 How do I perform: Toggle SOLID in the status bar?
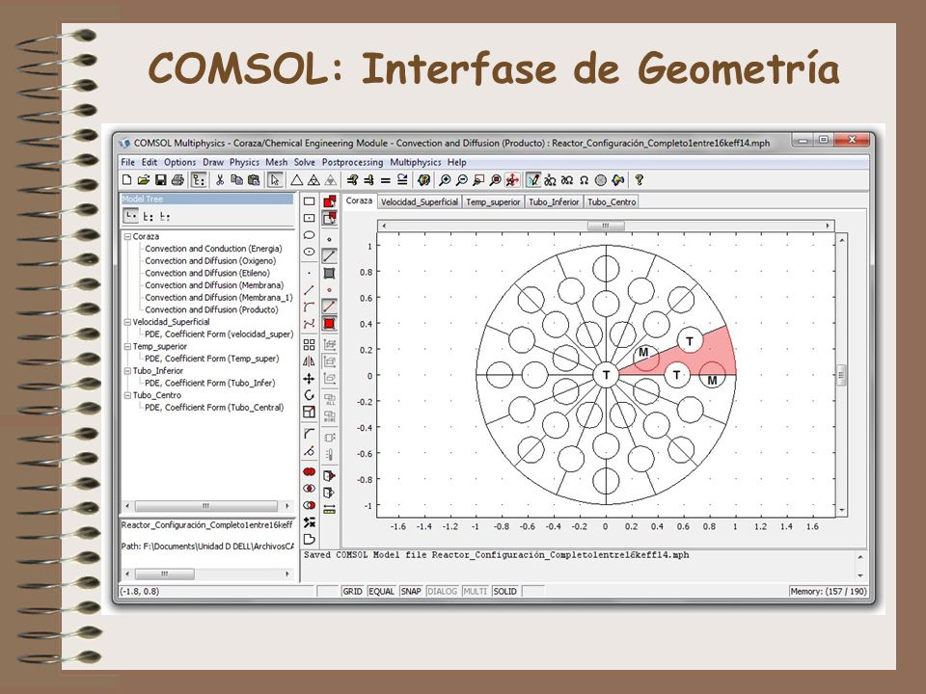[504, 591]
